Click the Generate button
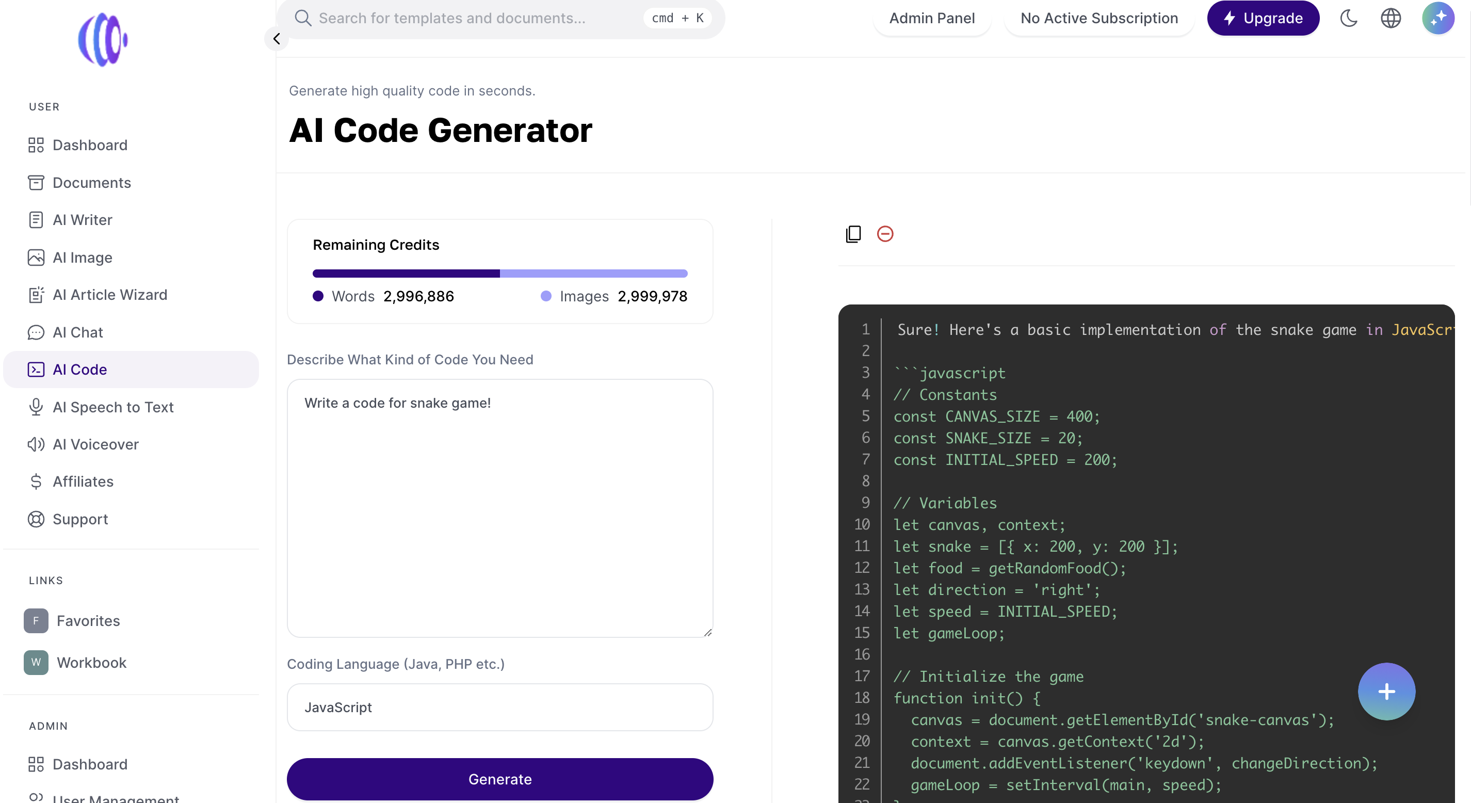The height and width of the screenshot is (803, 1471). click(500, 779)
